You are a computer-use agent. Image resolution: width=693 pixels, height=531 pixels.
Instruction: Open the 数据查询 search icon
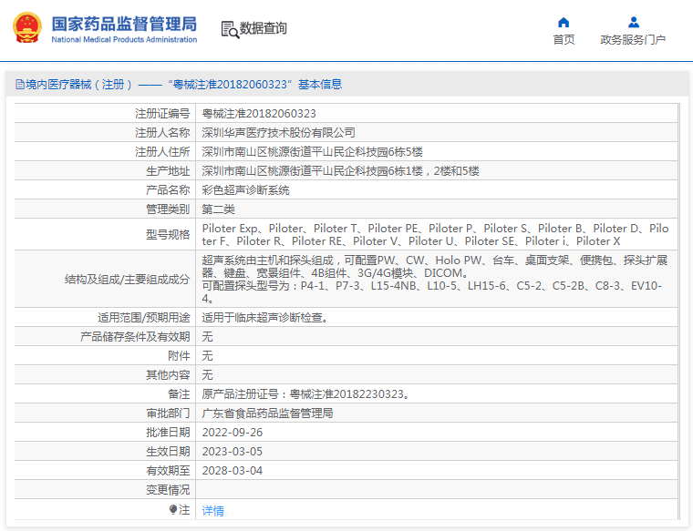(230, 29)
